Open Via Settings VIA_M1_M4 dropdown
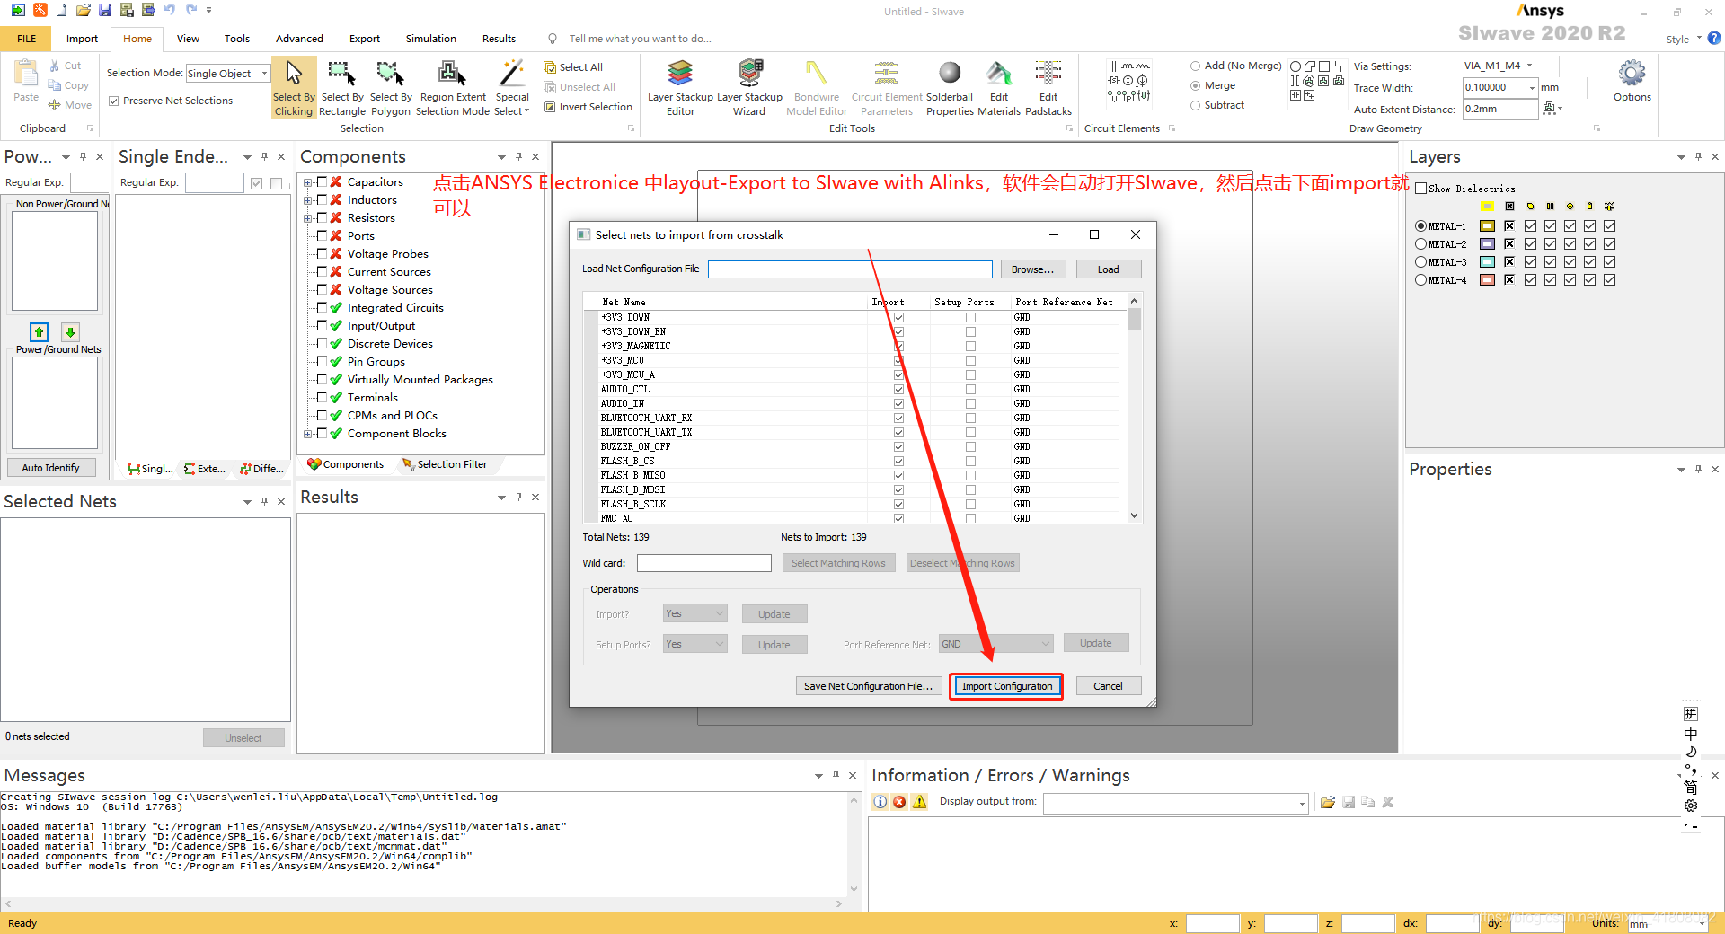 point(1529,66)
